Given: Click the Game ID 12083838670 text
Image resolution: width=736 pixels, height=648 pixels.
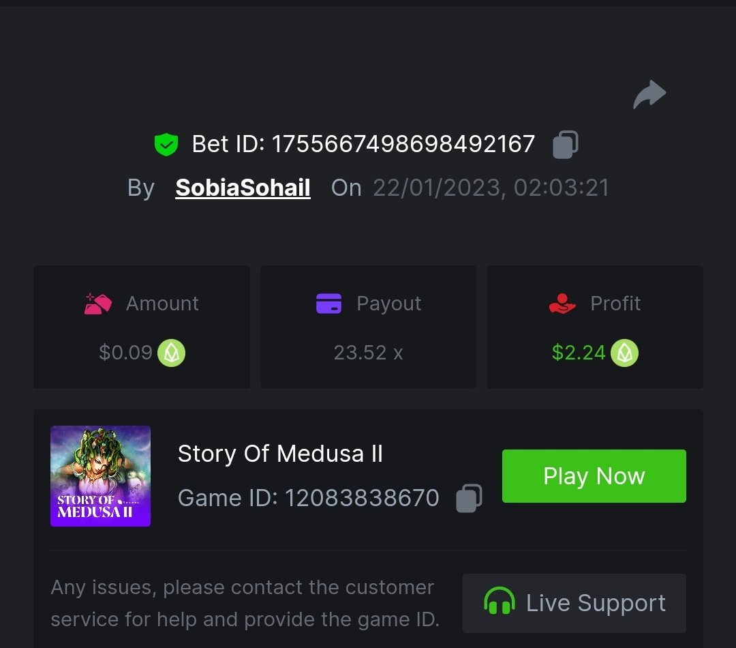Looking at the screenshot, I should coord(308,498).
